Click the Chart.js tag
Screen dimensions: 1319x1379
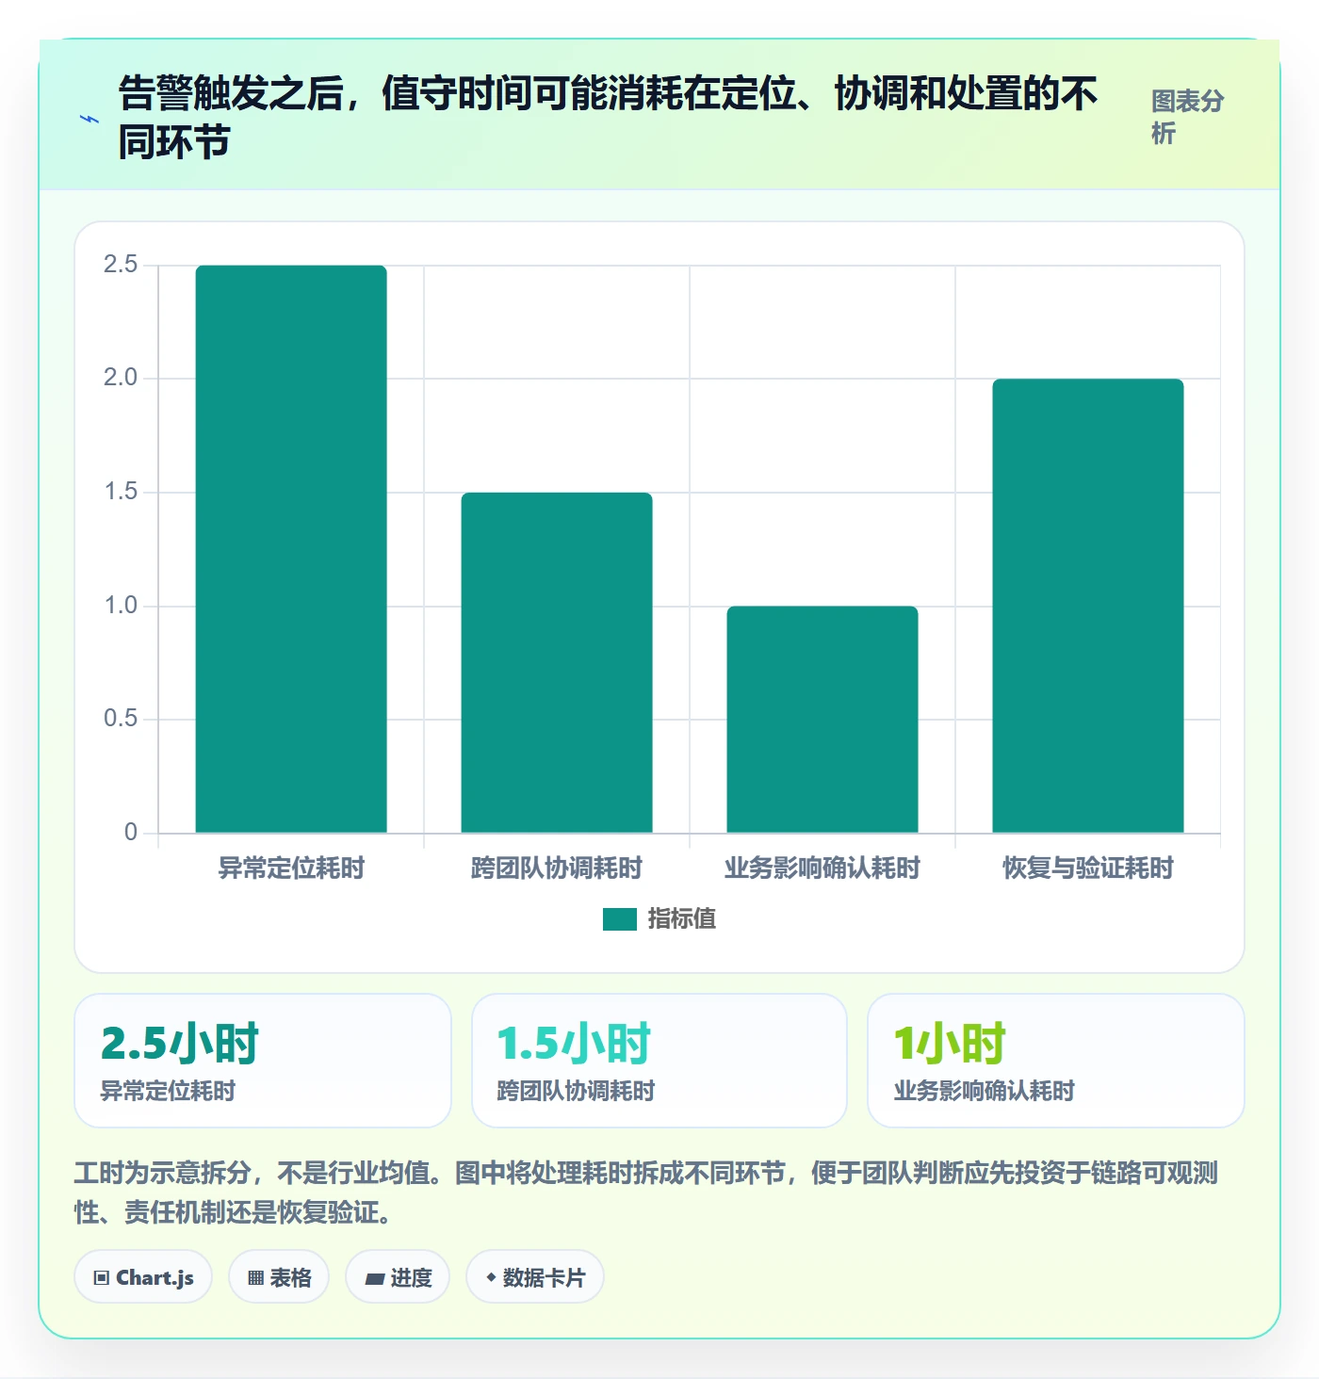(x=143, y=1277)
